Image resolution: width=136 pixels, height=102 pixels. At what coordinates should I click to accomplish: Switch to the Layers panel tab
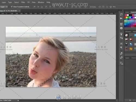coord(127,58)
